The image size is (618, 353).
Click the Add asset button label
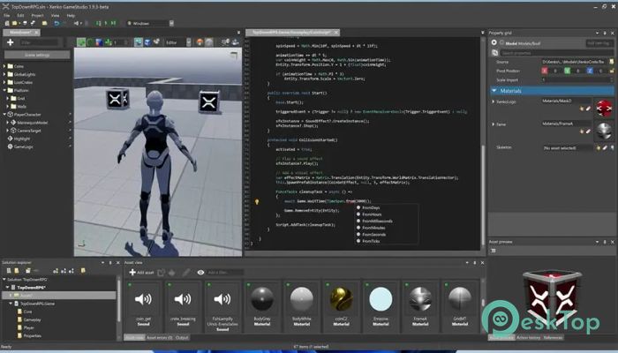coord(146,272)
